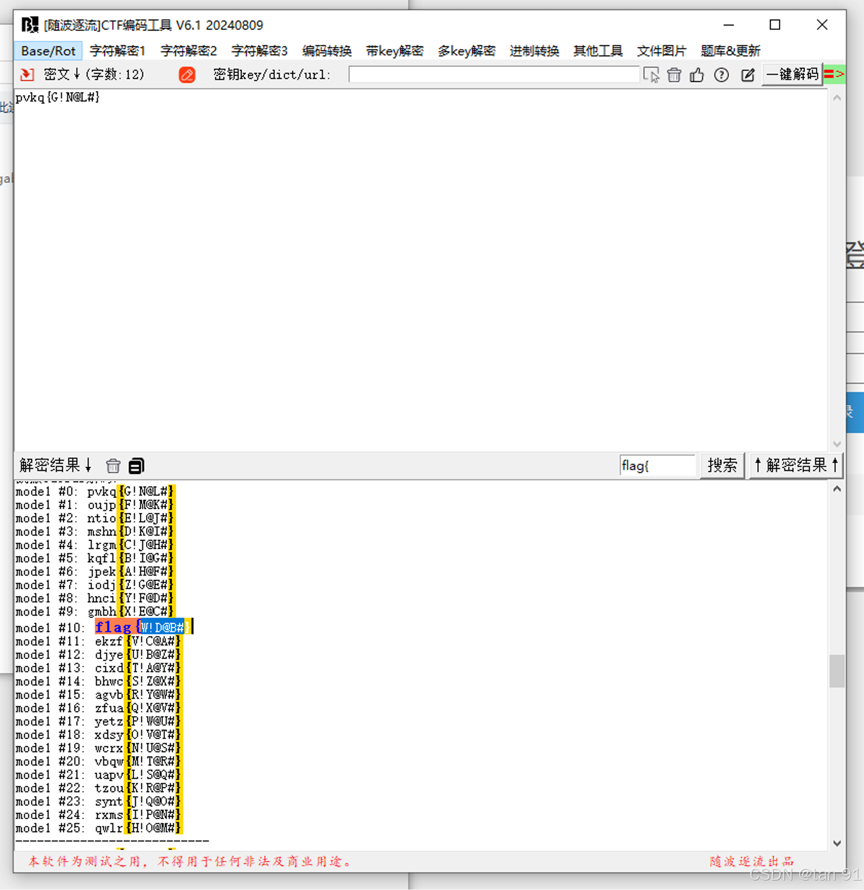
Task: Open the 字符解密3 menu
Action: pos(260,50)
